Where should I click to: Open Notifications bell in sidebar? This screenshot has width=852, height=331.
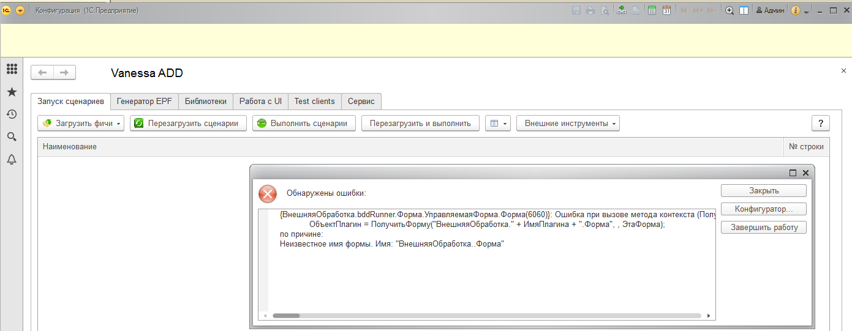coord(12,160)
